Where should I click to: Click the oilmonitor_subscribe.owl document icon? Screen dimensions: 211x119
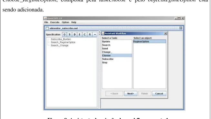tap(47, 28)
